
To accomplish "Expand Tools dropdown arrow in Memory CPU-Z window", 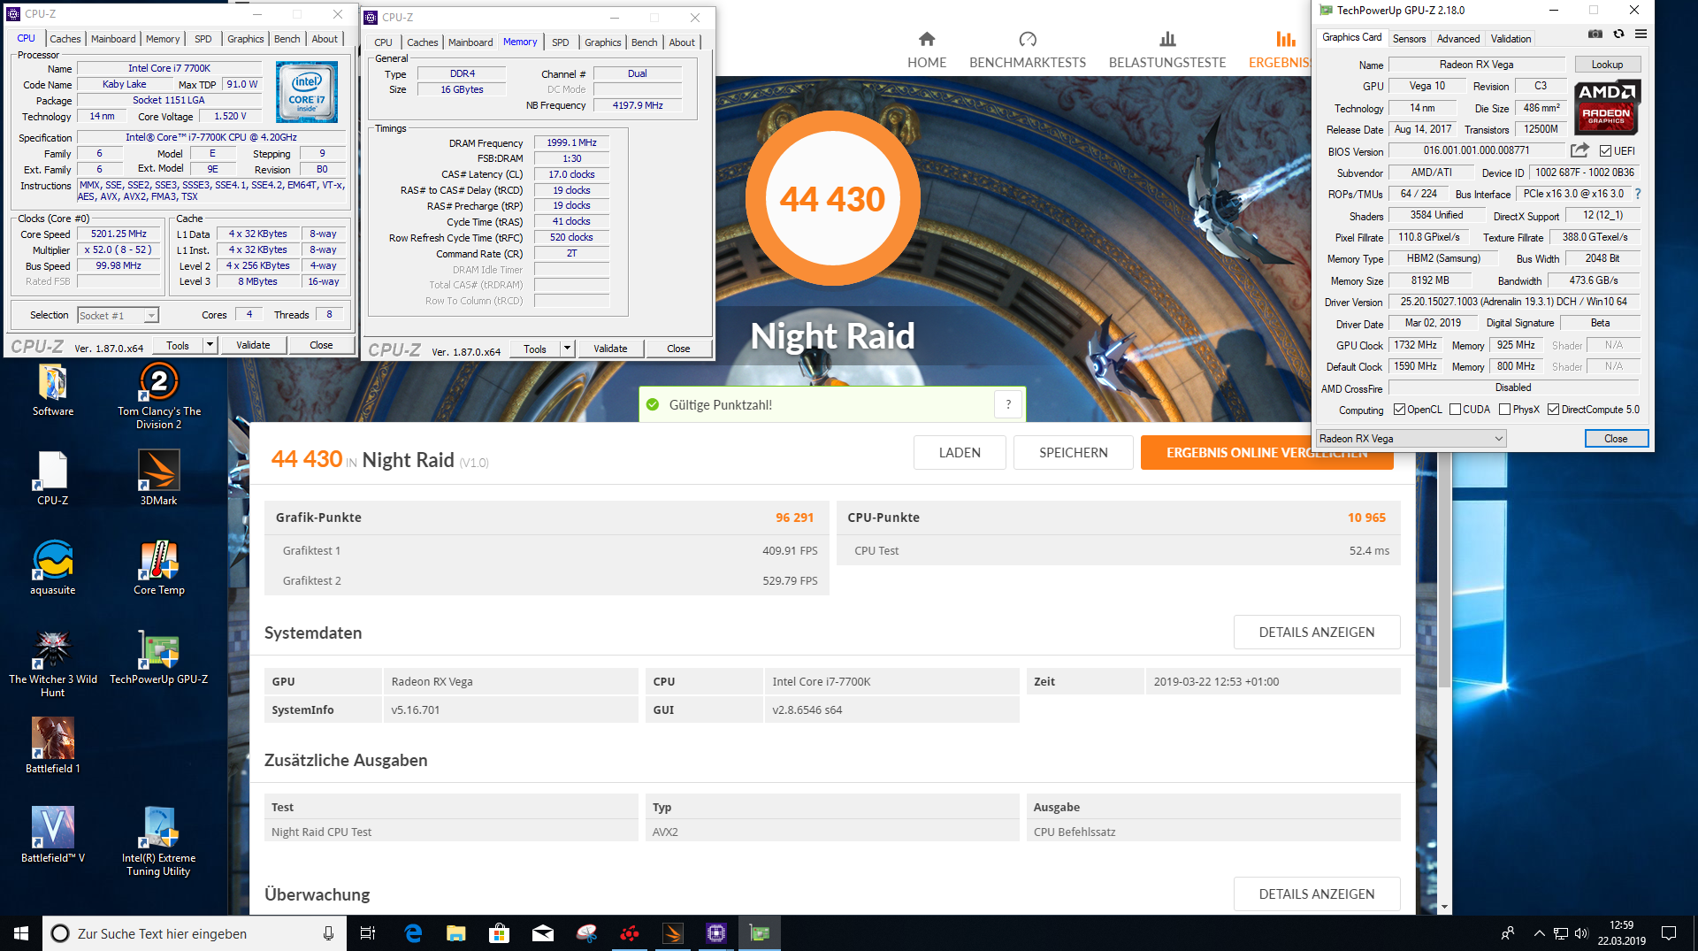I will (x=567, y=349).
